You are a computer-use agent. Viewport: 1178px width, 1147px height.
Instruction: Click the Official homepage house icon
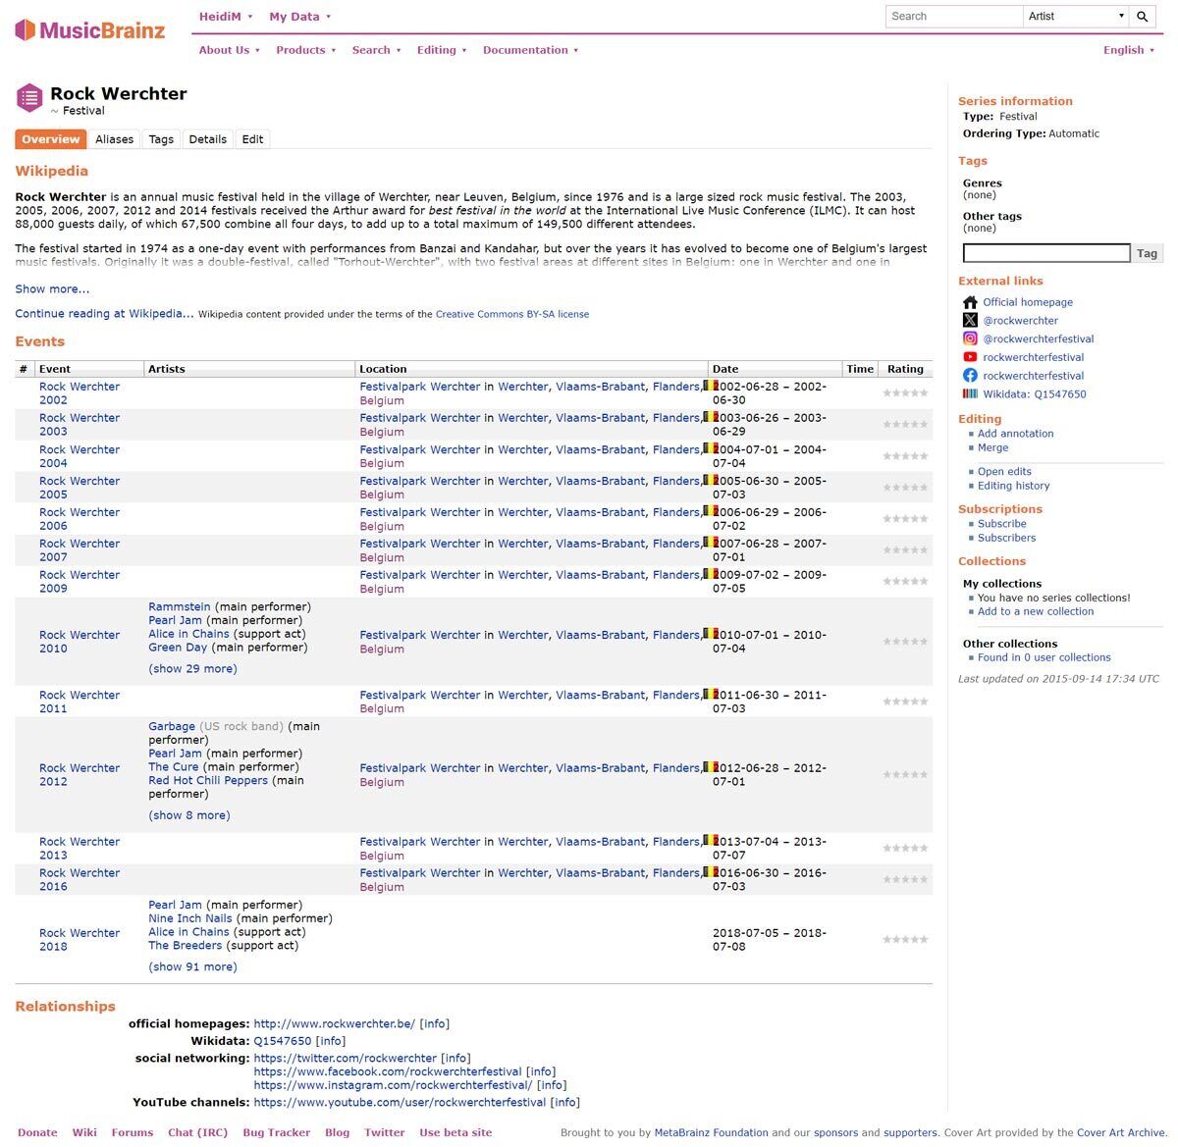coord(970,302)
